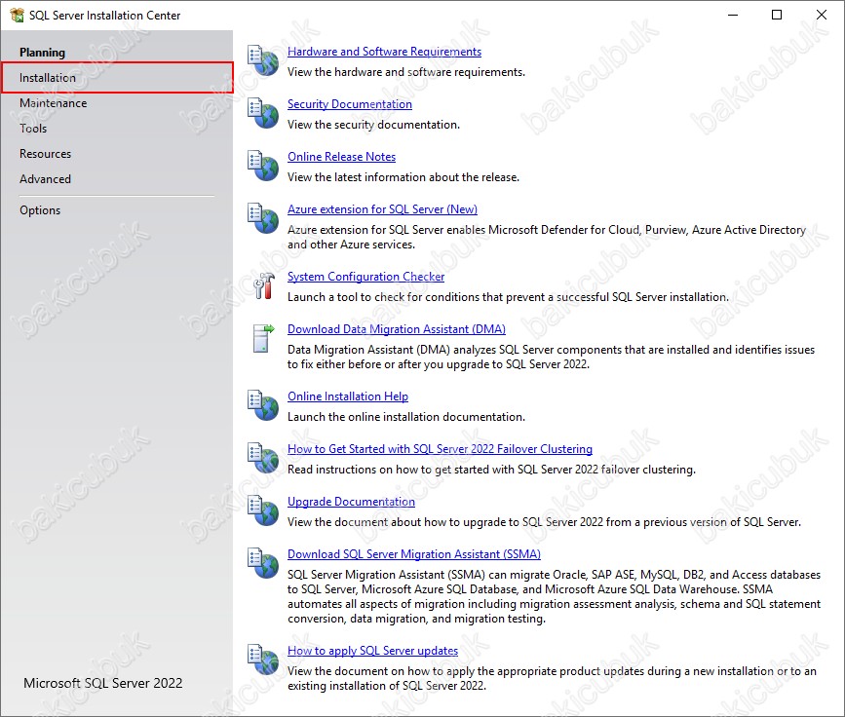Click the globe icon beside Failover Clustering guide
The image size is (845, 717).
(x=263, y=458)
